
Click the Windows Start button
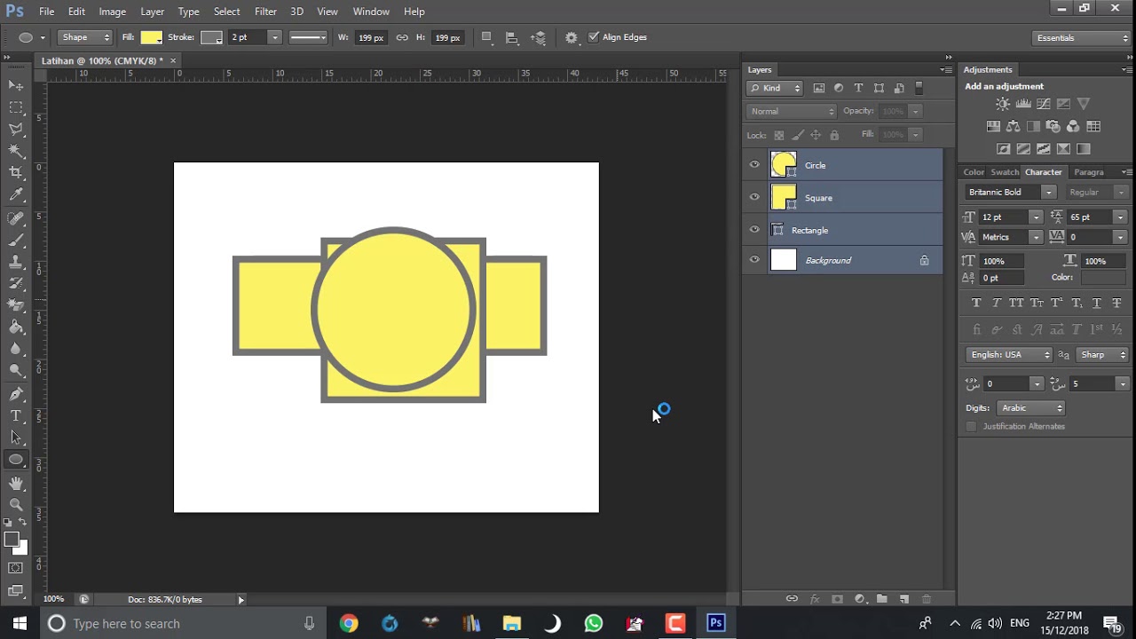tap(20, 623)
